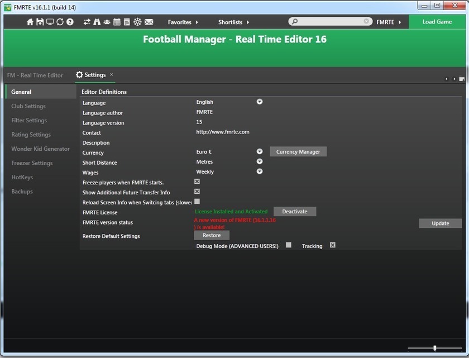Click the tab list icon at far right

[462, 79]
